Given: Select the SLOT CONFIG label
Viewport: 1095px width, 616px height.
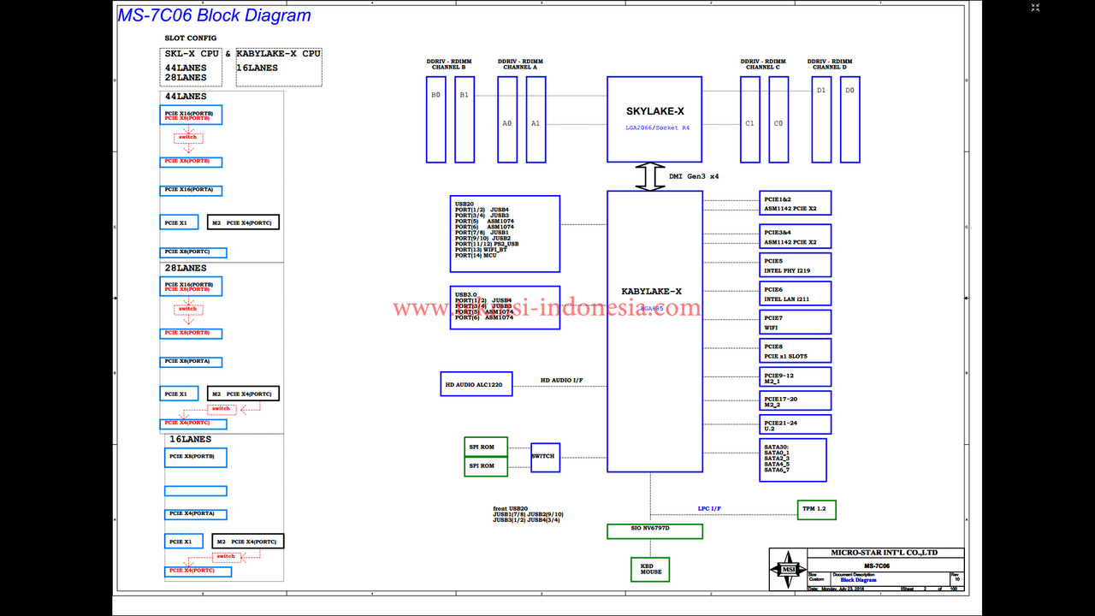Looking at the screenshot, I should point(191,38).
